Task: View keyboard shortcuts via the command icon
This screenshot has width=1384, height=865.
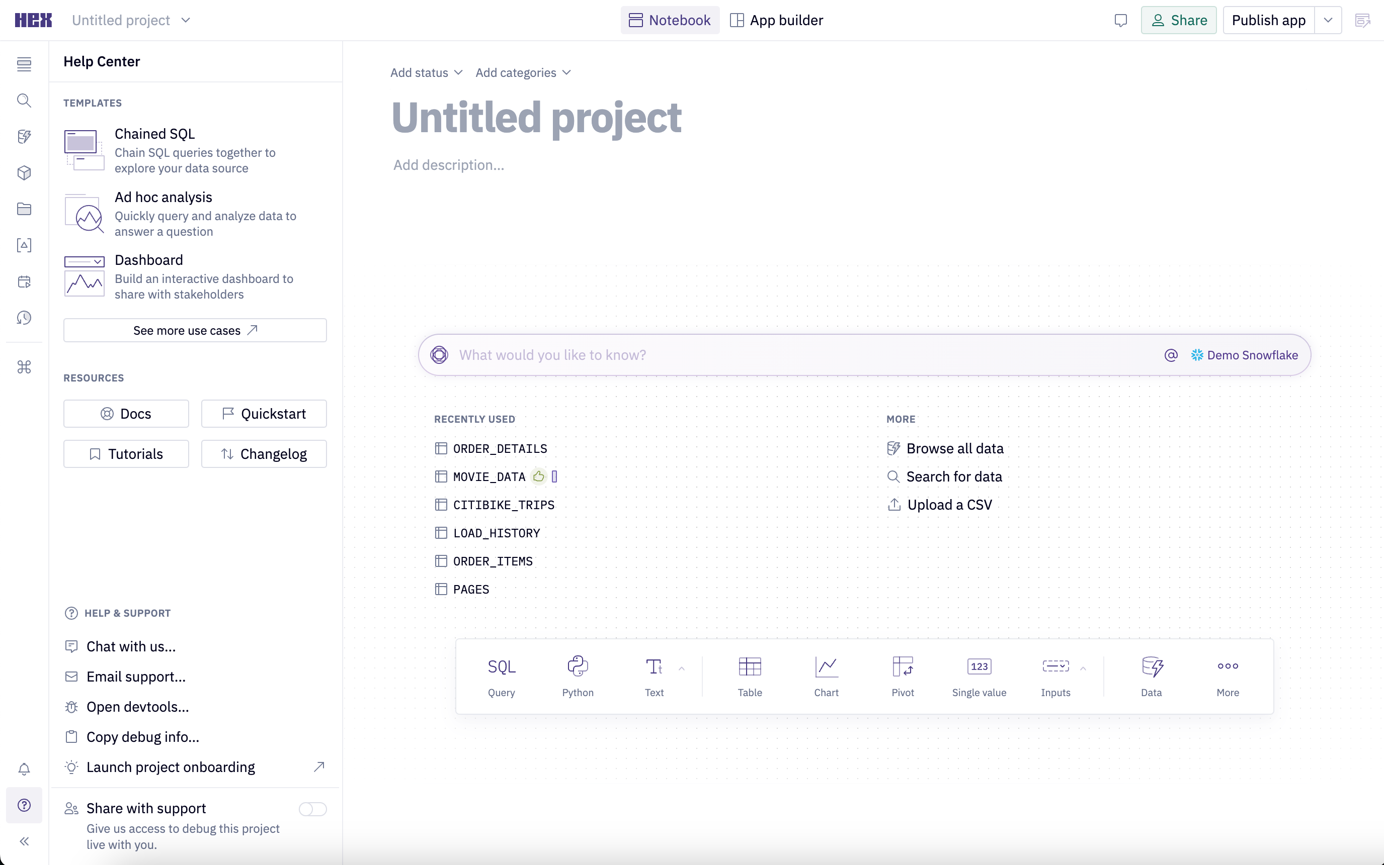Action: click(24, 367)
